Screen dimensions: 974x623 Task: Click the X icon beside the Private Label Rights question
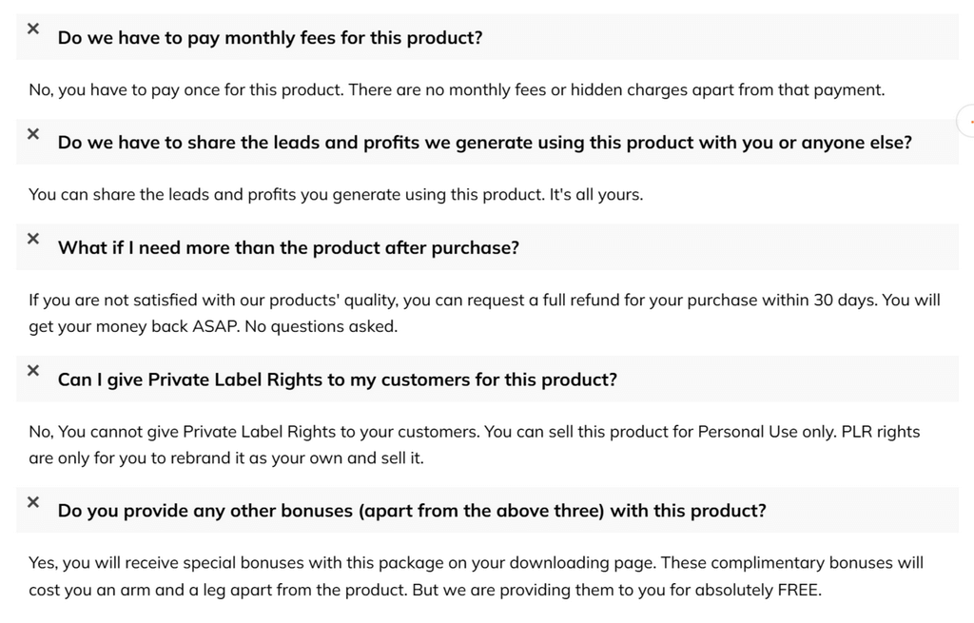click(33, 370)
